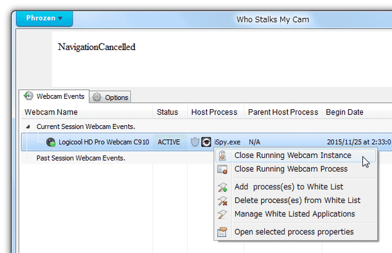
Task: Select the Logicool HD Pro Webcam C910 row
Action: tap(206, 142)
